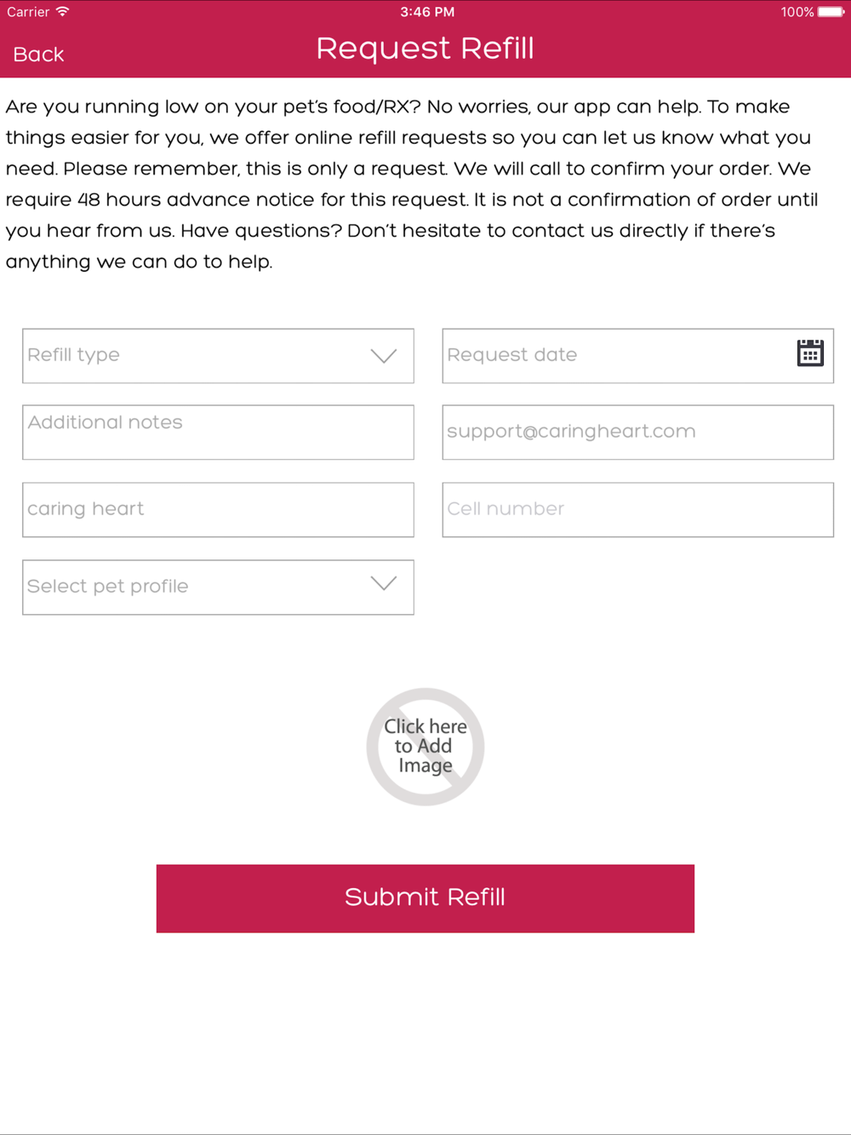Select the Request date field
Screen dimensions: 851x1135
[x=637, y=356]
